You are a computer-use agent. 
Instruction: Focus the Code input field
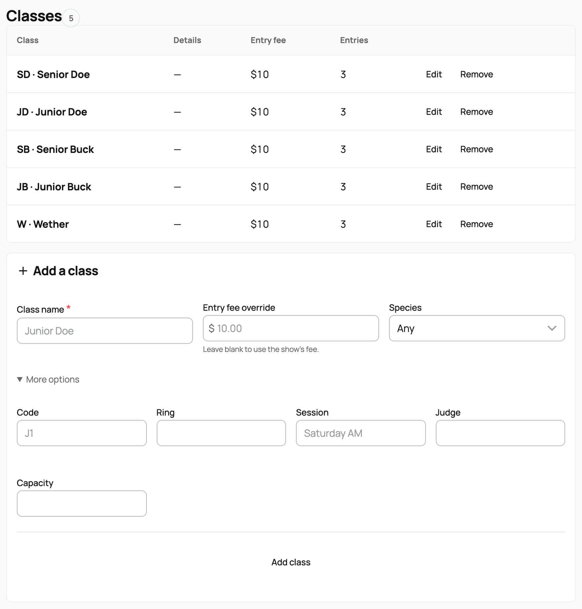(82, 433)
